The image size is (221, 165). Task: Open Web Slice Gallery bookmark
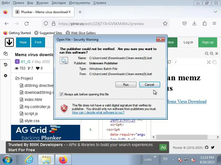coord(81,33)
